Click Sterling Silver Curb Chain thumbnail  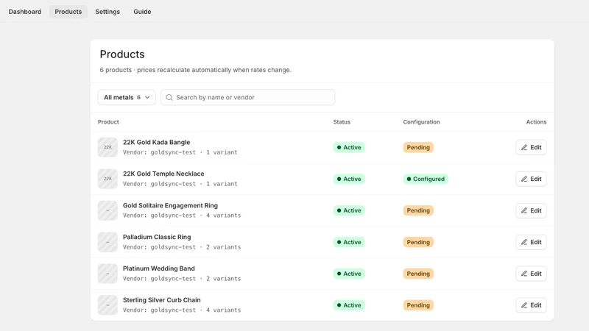[x=107, y=305]
